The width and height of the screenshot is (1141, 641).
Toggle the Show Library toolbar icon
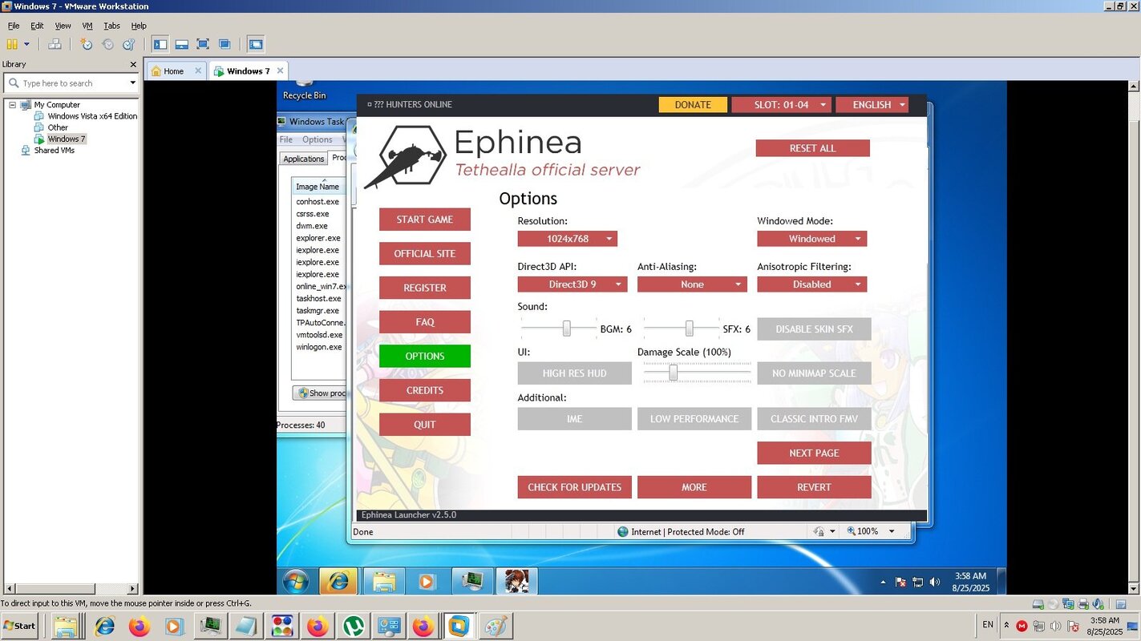[160, 44]
